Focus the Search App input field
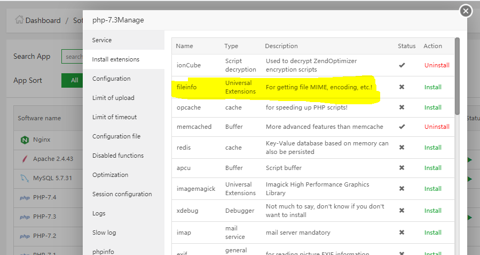Screen dimensions: 480x255 (73, 57)
